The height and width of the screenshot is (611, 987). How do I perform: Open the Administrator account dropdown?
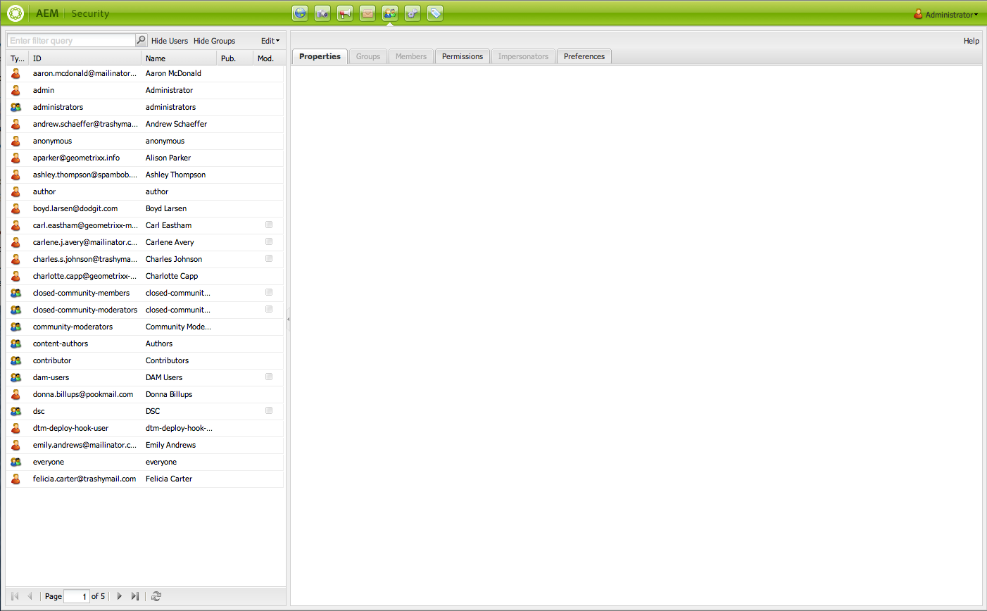[951, 15]
